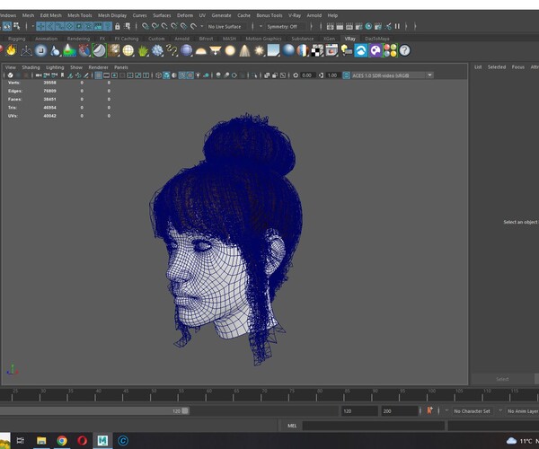Toggle viewport film gate icon
The width and height of the screenshot is (539, 449).
[107, 75]
